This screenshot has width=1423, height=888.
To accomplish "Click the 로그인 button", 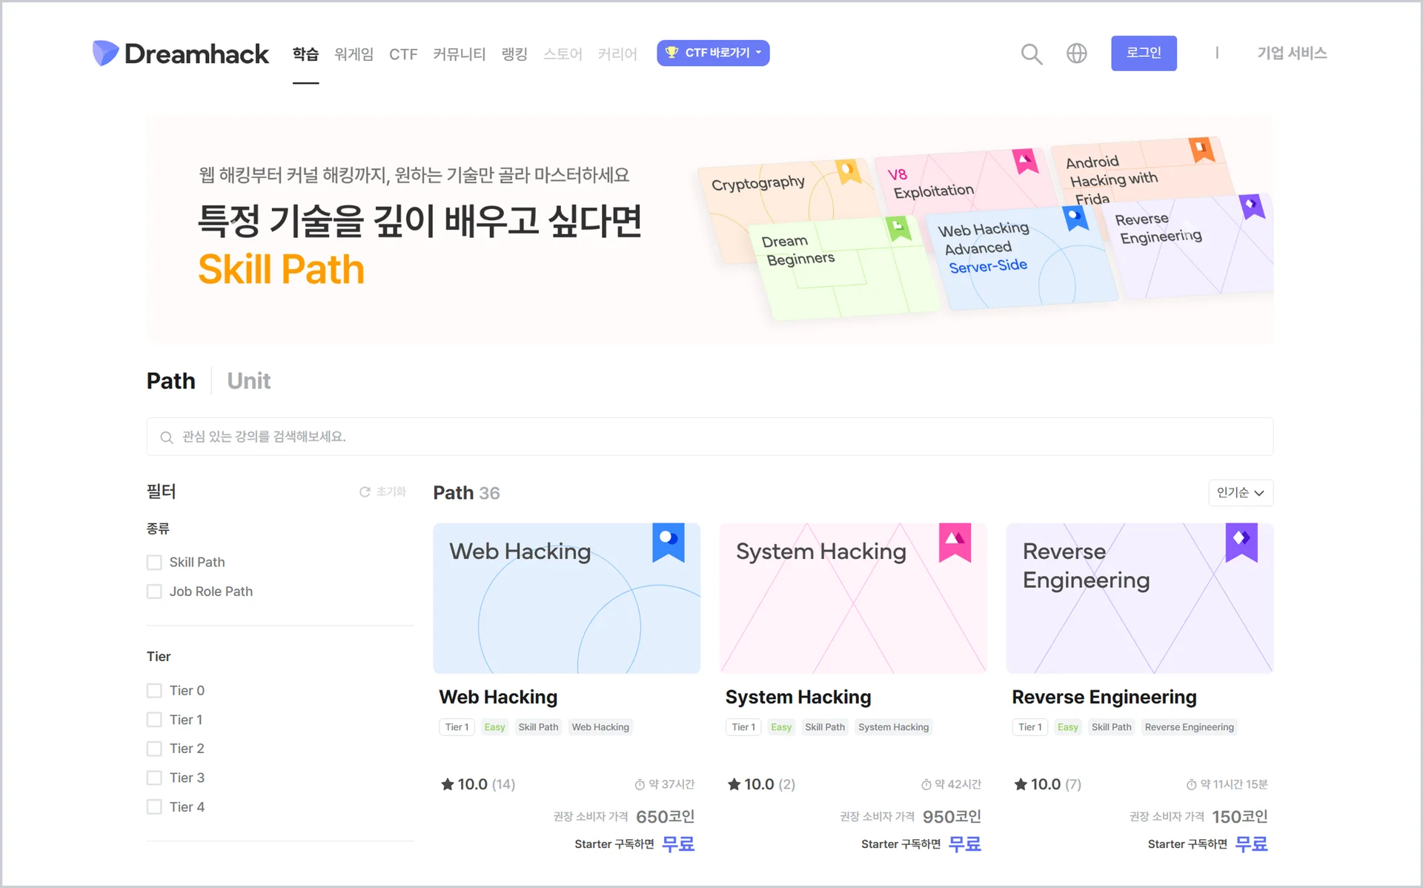I will click(1144, 53).
